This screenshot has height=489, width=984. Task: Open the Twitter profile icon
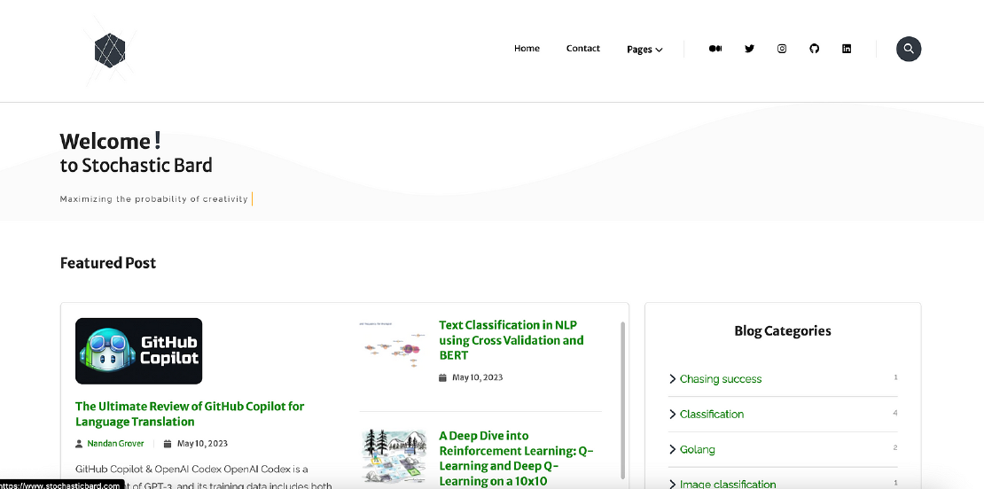[749, 48]
